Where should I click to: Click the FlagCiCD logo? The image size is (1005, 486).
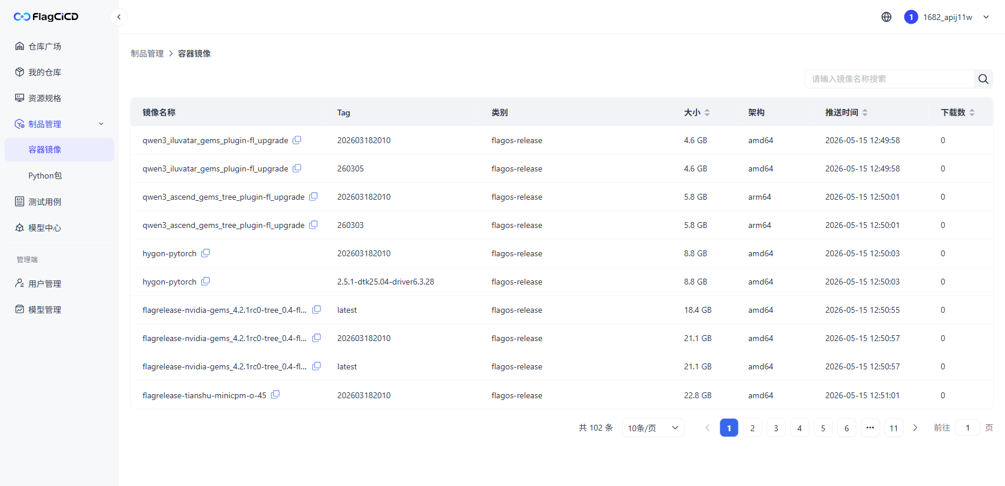point(46,16)
